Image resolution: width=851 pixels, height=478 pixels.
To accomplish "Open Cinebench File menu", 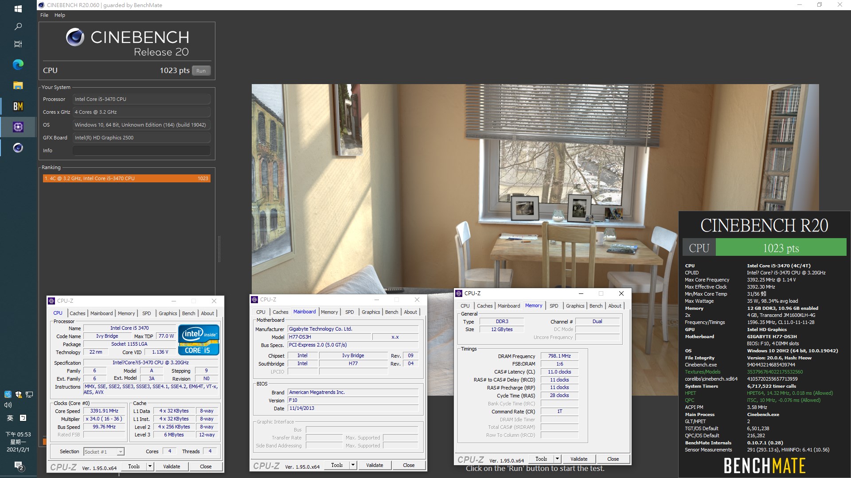I will point(44,15).
